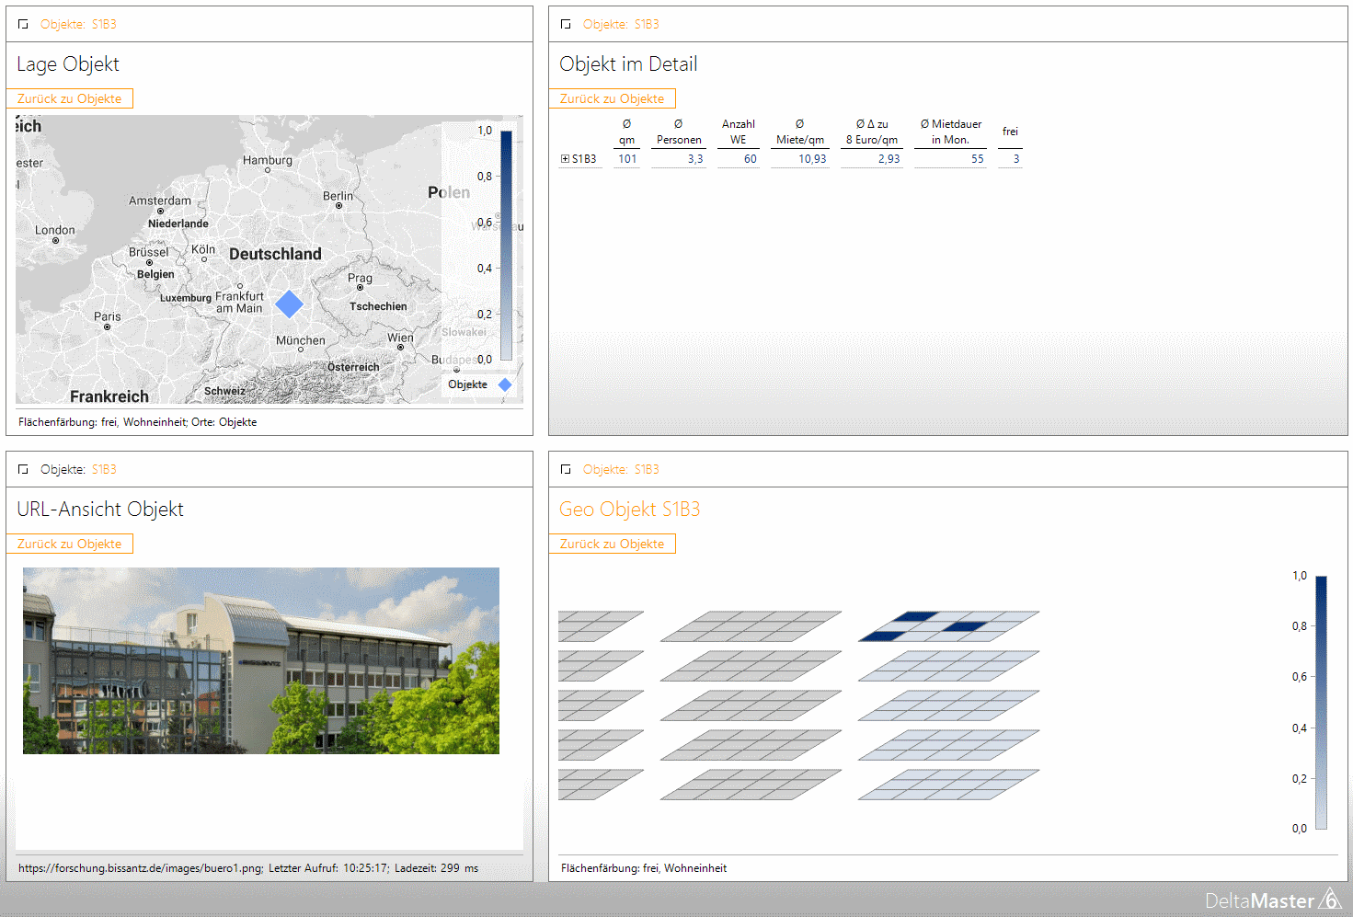Click S1B3 filter value in Geo Objekt header
1353x917 pixels.
point(647,469)
